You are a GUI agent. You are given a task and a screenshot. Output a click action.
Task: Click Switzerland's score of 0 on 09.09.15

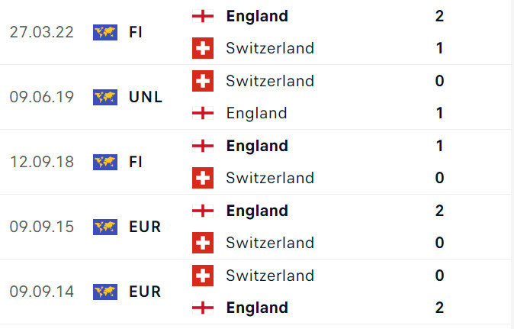pyautogui.click(x=439, y=243)
